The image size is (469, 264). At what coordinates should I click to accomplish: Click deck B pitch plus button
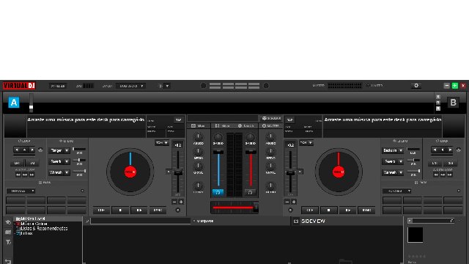pyautogui.click(x=294, y=202)
